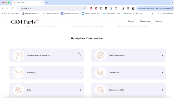Click the red Opera-style O extension icon
The width and height of the screenshot is (174, 98).
coord(96,8)
